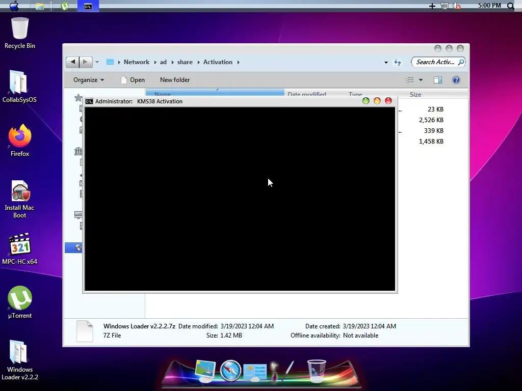Viewport: 522px width, 391px height.
Task: Switch to µTorrent in the taskbar
Action: pyautogui.click(x=65, y=6)
